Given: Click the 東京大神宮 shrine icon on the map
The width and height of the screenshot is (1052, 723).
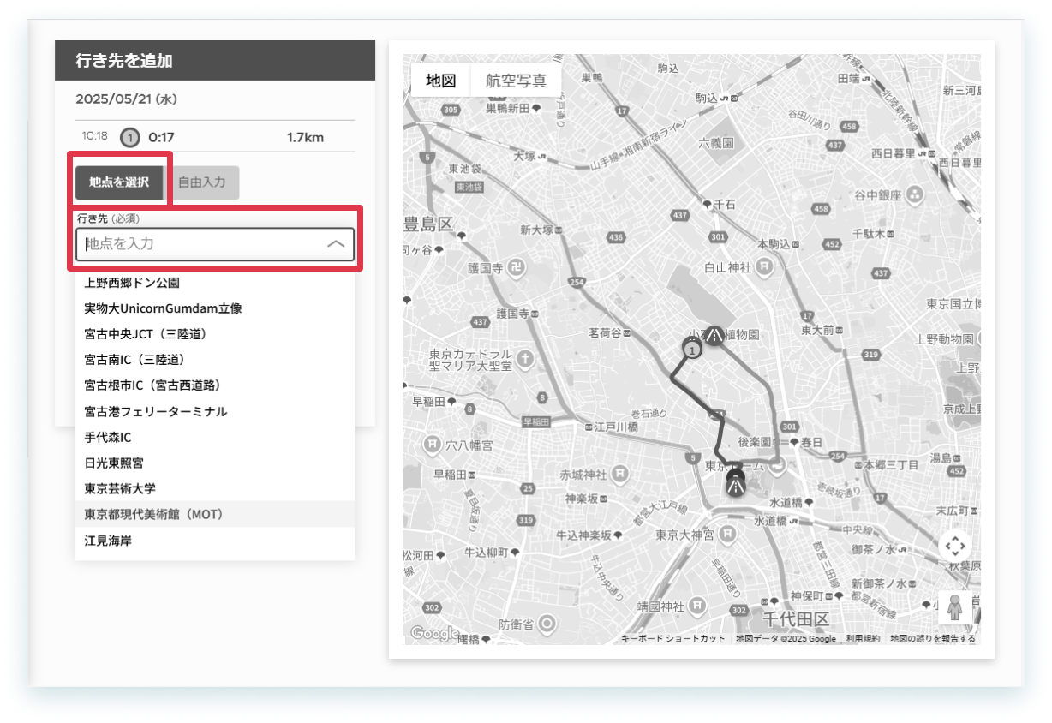Looking at the screenshot, I should click(726, 535).
